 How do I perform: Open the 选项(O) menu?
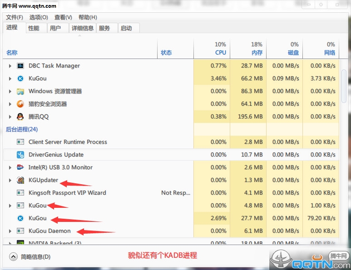(39, 17)
